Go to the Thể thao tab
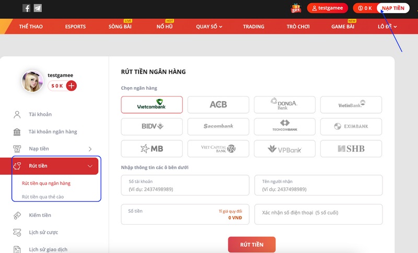 tap(31, 27)
